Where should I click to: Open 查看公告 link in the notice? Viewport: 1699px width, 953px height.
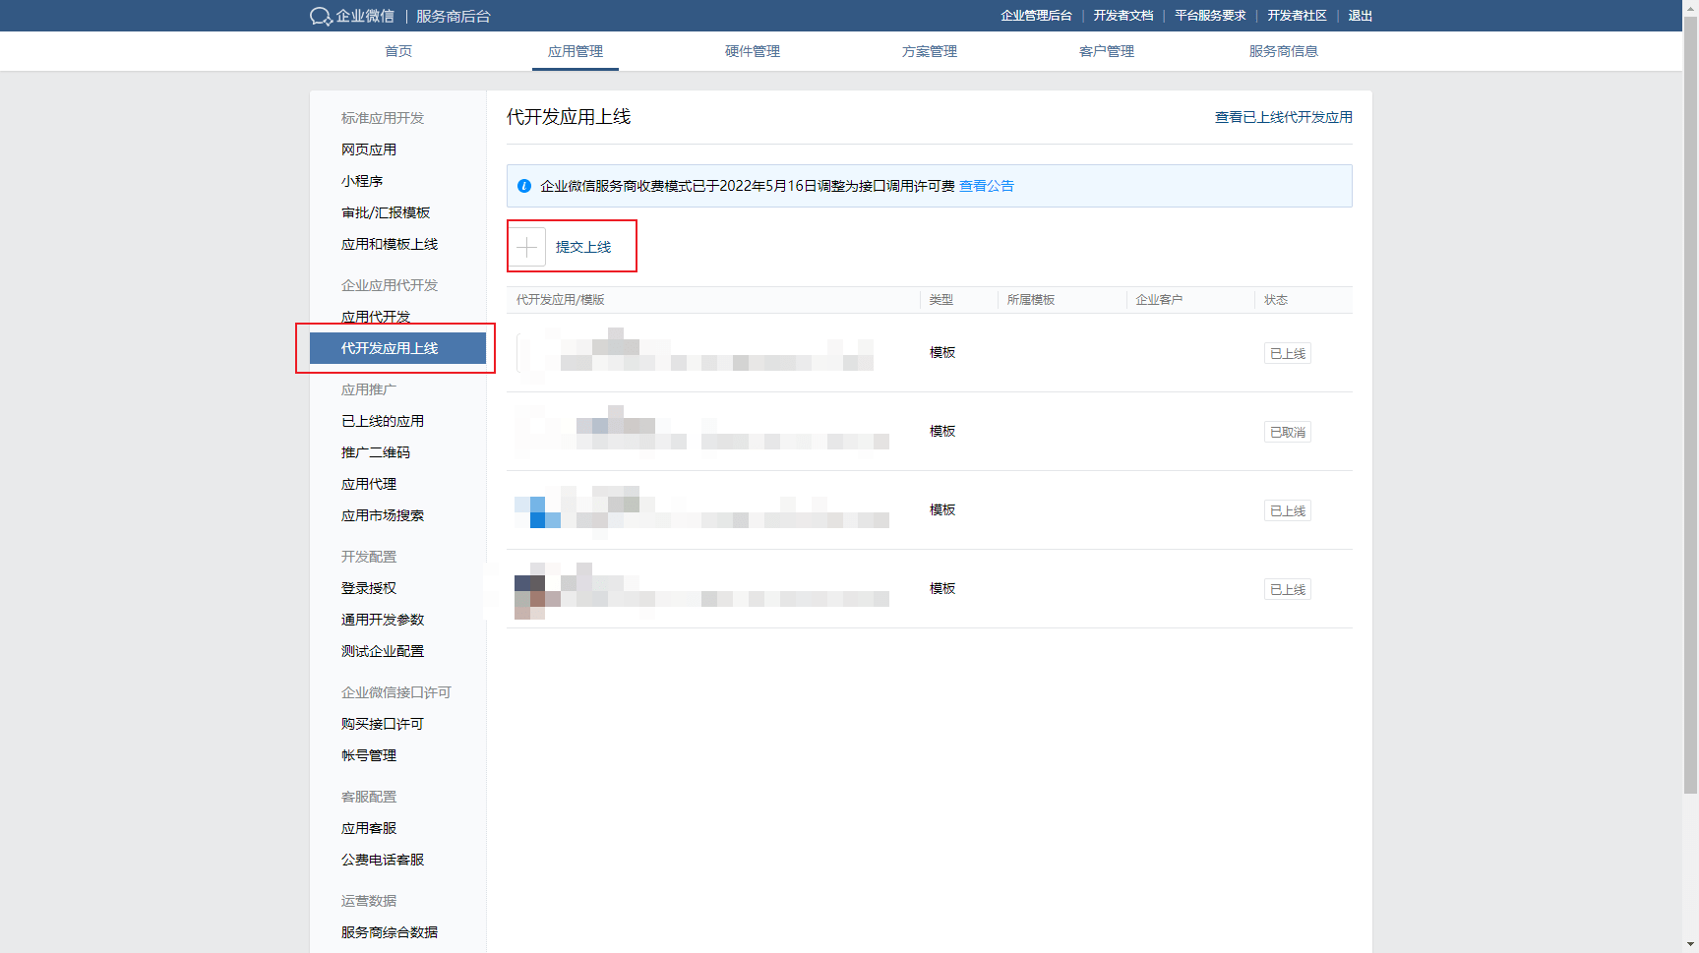pyautogui.click(x=986, y=186)
